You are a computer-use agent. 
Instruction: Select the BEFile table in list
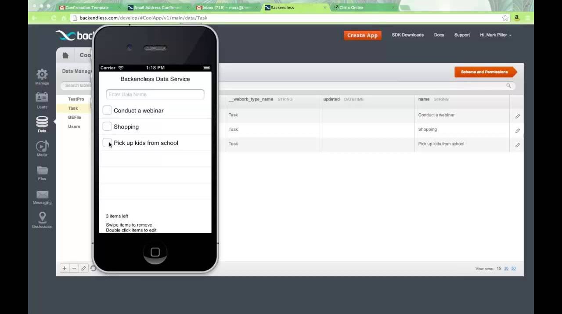click(74, 118)
